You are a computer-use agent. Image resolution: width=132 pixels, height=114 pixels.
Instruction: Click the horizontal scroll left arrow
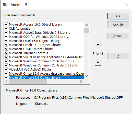(7, 82)
